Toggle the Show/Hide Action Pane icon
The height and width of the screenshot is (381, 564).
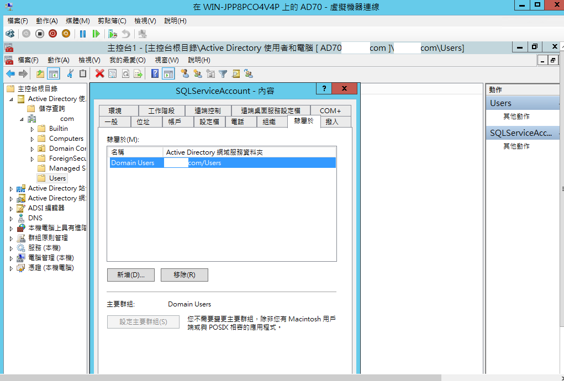click(x=168, y=73)
